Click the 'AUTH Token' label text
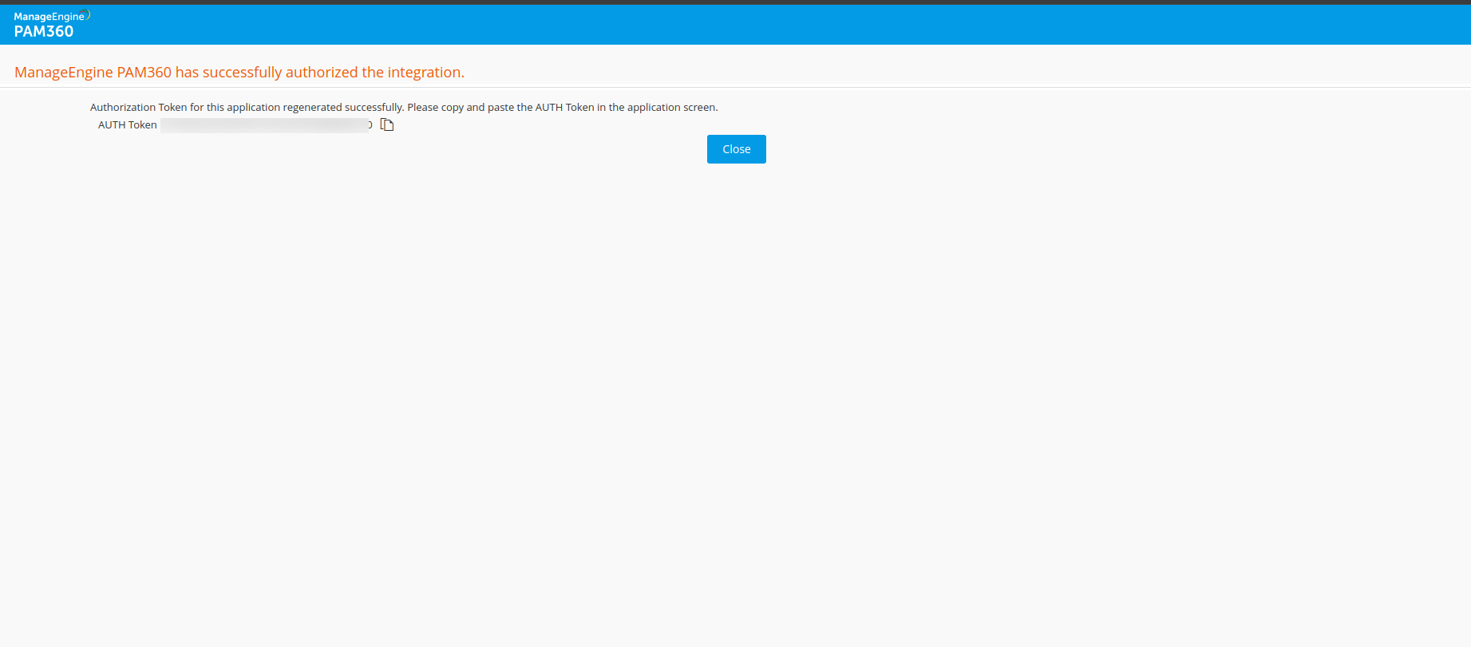The image size is (1471, 647). (x=128, y=125)
